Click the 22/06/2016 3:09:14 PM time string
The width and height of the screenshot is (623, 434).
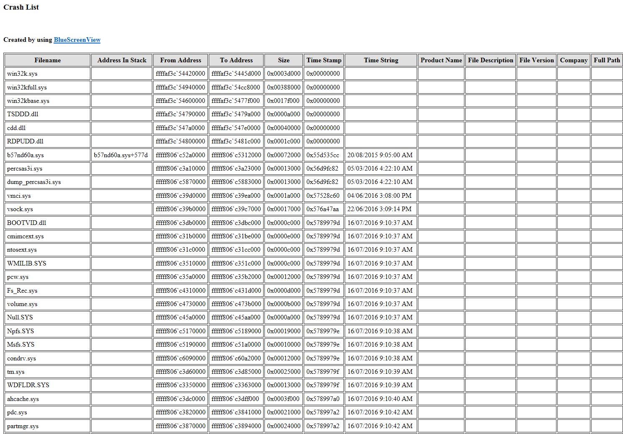(x=381, y=209)
